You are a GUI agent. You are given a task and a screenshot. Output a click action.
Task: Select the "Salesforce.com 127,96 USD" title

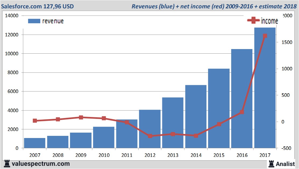tap(37, 6)
